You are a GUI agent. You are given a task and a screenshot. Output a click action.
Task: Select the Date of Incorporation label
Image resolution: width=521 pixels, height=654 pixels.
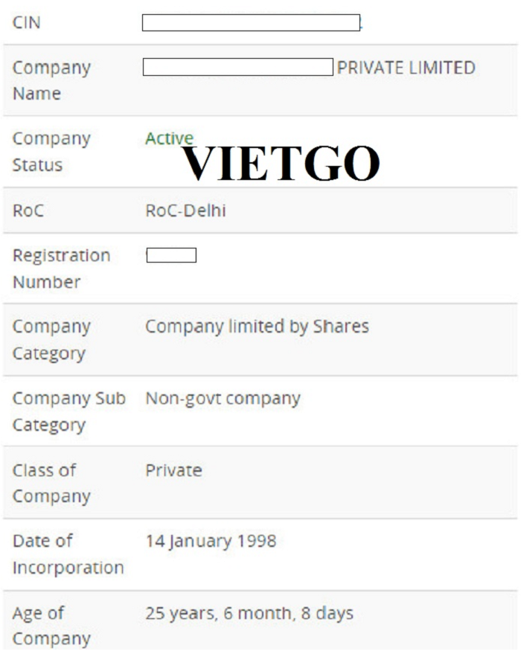pos(68,554)
